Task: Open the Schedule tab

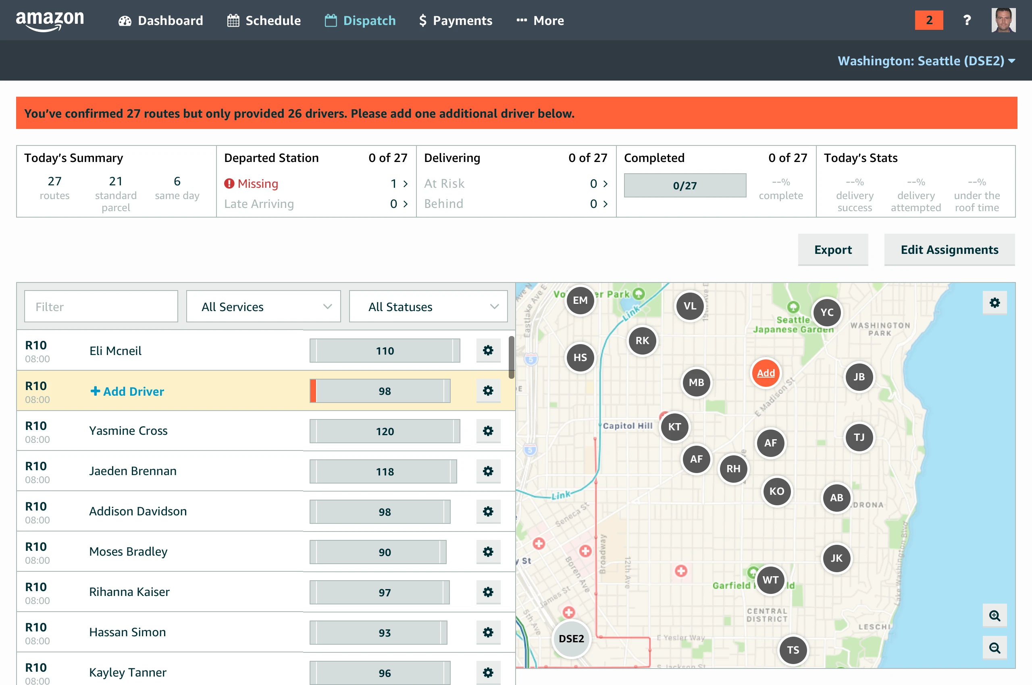Action: point(264,21)
